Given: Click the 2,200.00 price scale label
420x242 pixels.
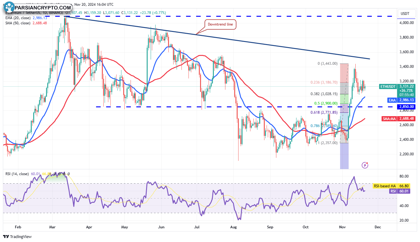Looking at the screenshot, I should pos(407,154).
